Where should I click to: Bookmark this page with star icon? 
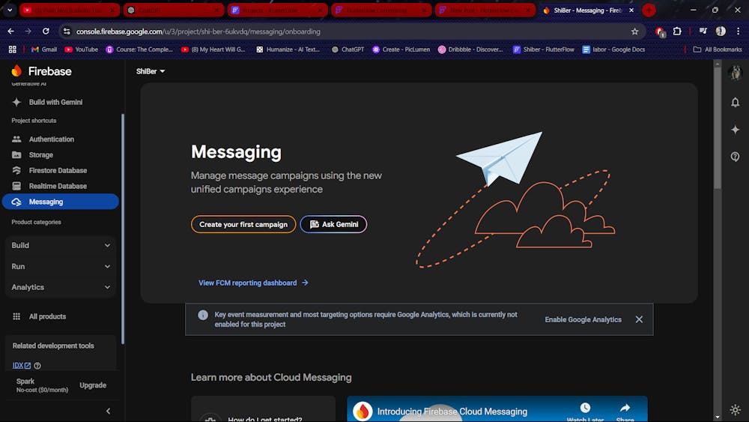pyautogui.click(x=634, y=31)
